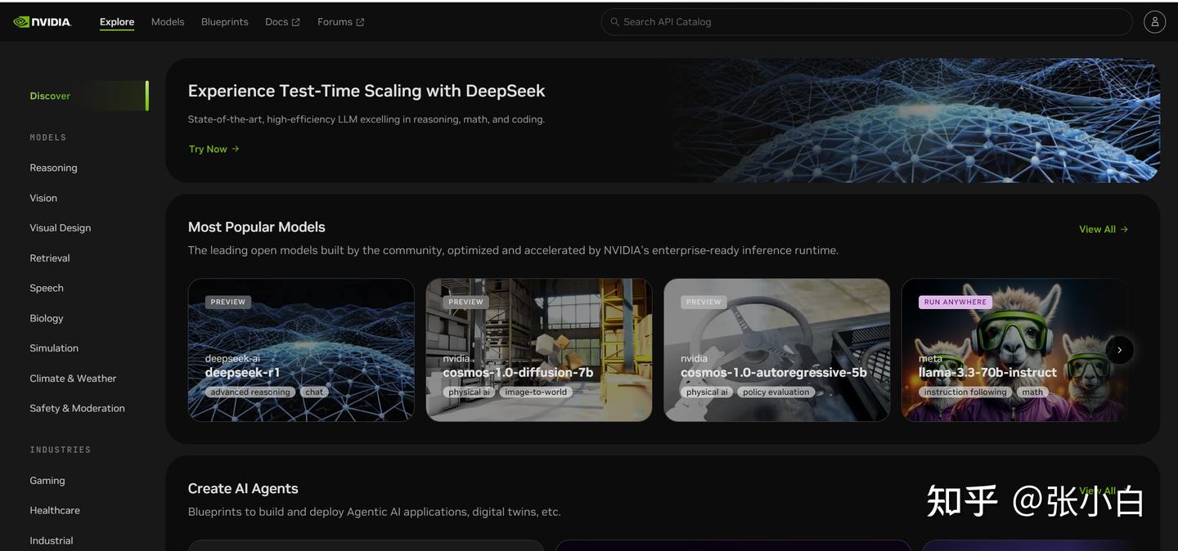
Task: Focus the Search API Catalog field
Action: point(866,22)
